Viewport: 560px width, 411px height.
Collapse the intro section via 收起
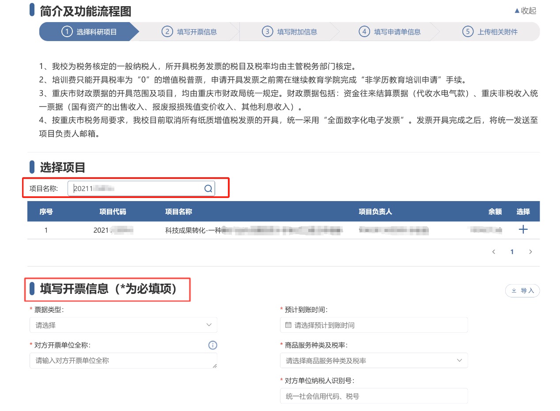[525, 11]
